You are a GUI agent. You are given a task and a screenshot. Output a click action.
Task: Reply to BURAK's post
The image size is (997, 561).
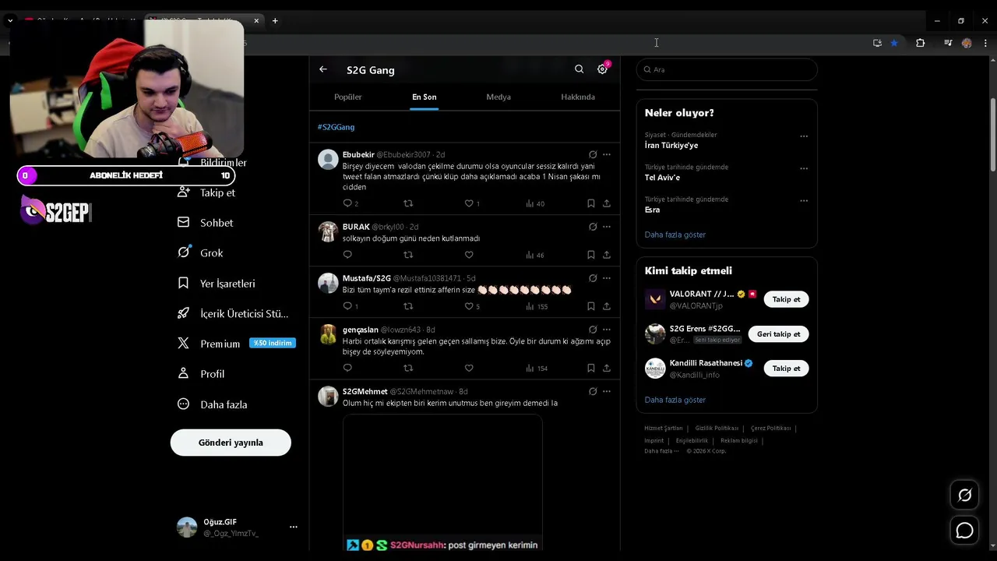coord(347,255)
